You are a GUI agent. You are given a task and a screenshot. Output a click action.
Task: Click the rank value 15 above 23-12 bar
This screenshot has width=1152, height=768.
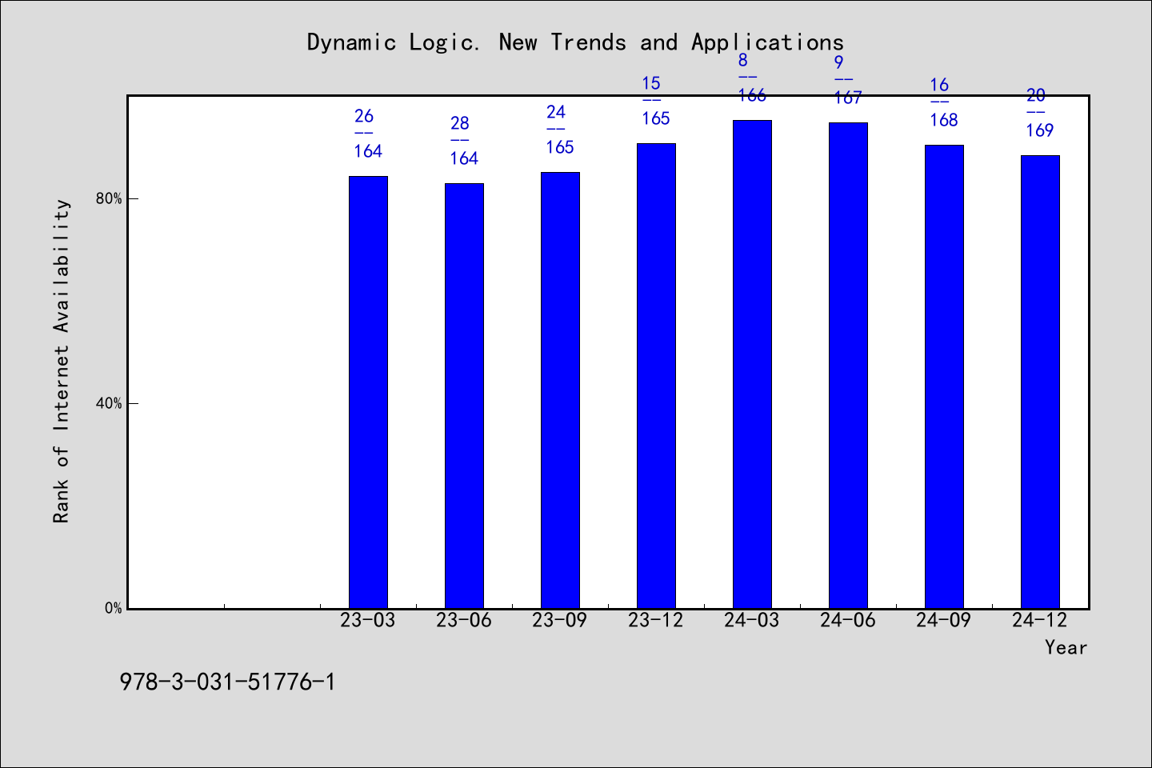pyautogui.click(x=652, y=83)
